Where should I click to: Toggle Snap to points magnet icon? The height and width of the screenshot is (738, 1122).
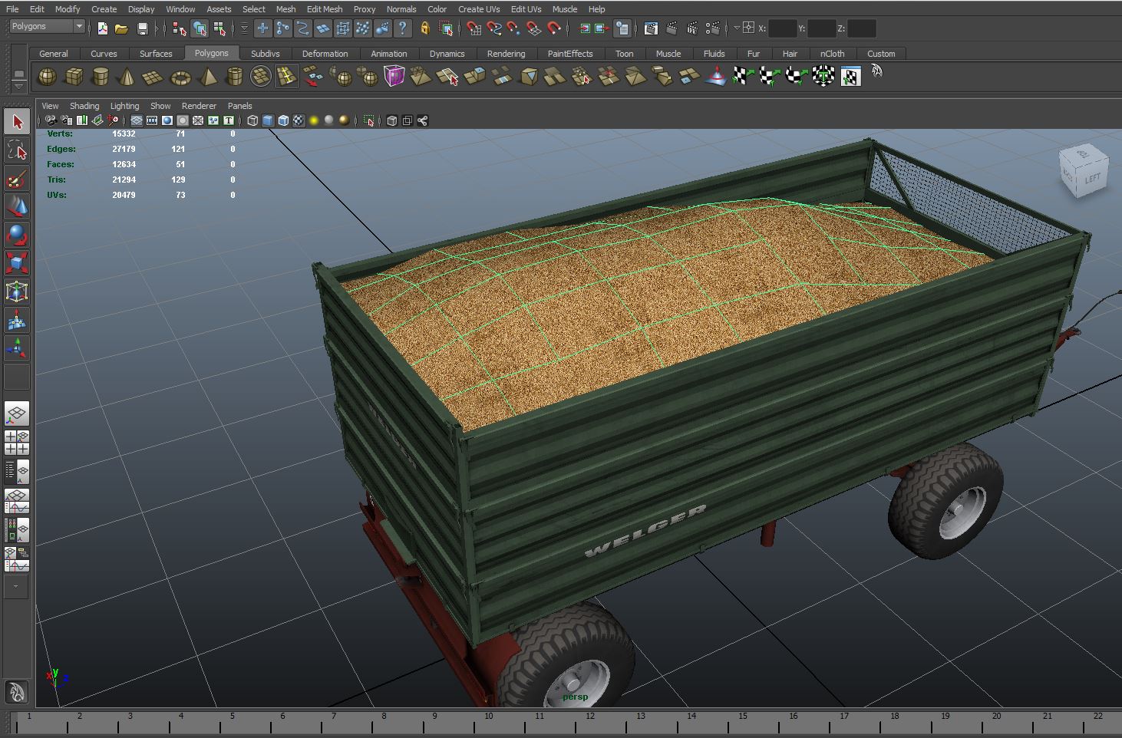pos(514,28)
